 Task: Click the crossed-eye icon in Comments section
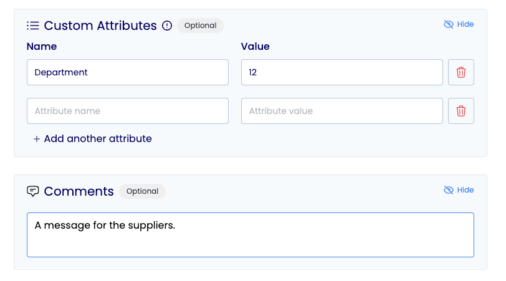[x=449, y=190]
